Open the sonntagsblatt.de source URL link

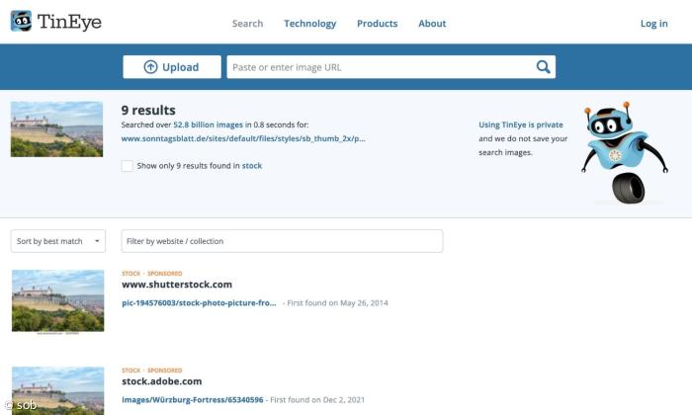243,138
